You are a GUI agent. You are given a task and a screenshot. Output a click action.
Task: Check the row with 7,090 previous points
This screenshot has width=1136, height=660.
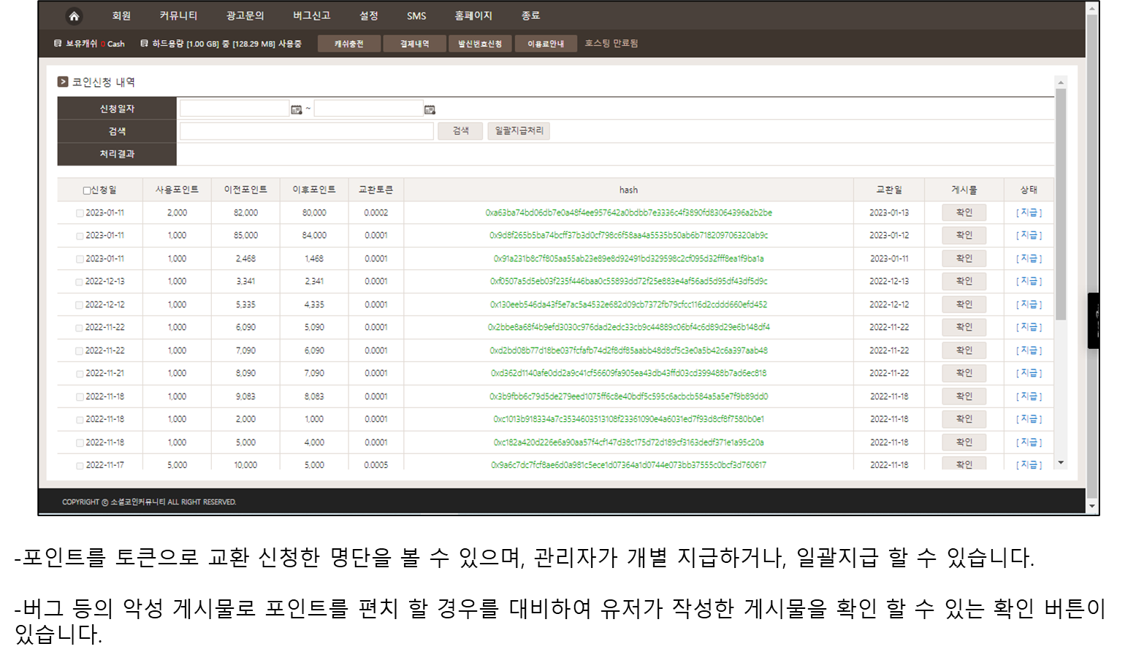coord(79,351)
